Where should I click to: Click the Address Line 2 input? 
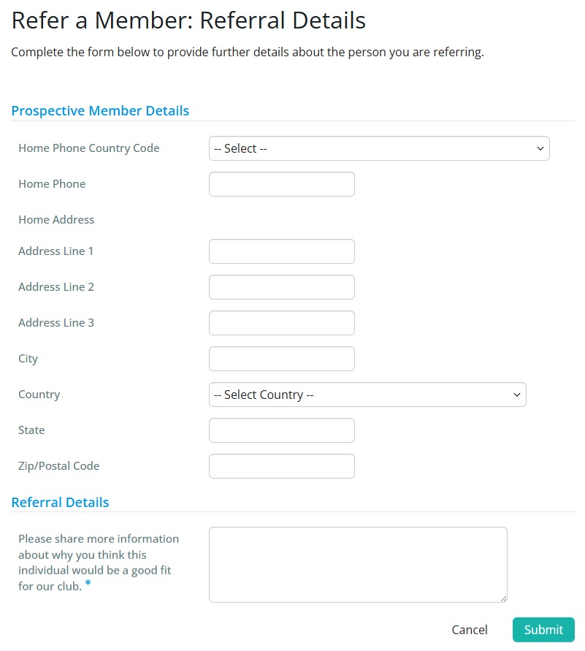tap(281, 286)
